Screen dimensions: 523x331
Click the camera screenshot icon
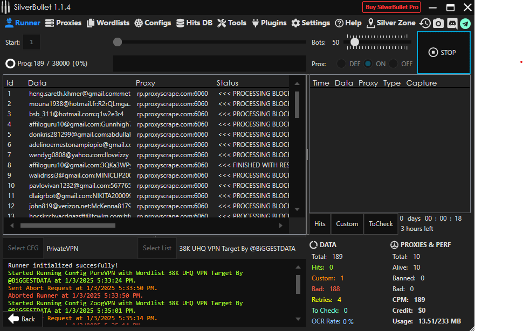coord(437,24)
